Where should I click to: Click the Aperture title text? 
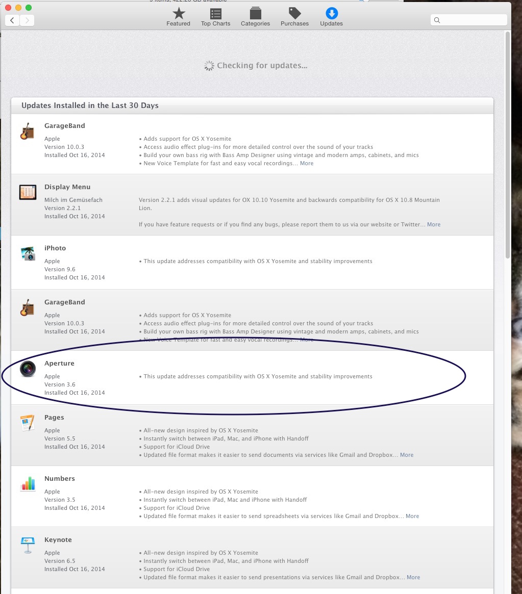click(59, 364)
